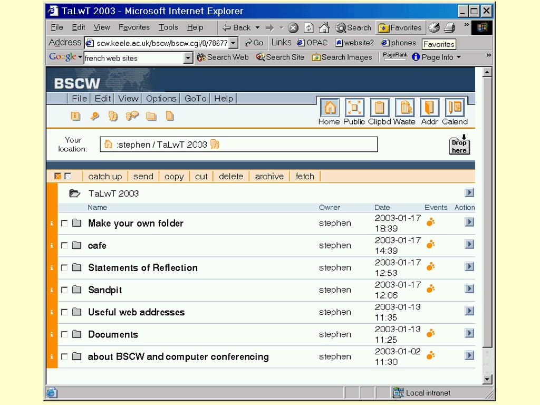Tick checkbox for Make your own folder
This screenshot has width=540, height=405.
(64, 223)
